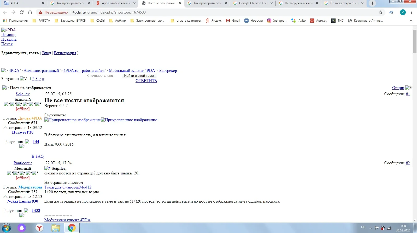Show hidden bookmarks with the chevron
The height and width of the screenshot is (233, 417).
click(x=411, y=21)
